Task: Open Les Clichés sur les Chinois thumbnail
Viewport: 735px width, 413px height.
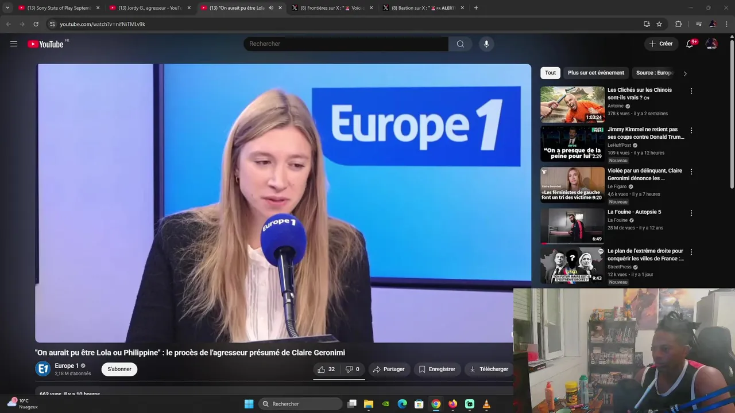Action: [572, 104]
